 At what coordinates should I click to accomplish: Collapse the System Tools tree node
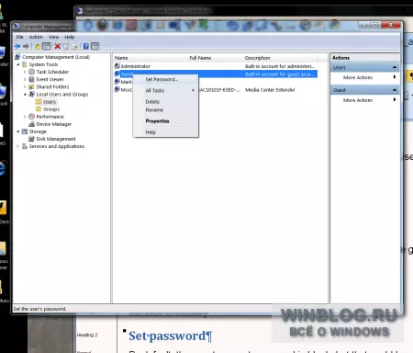(18, 64)
